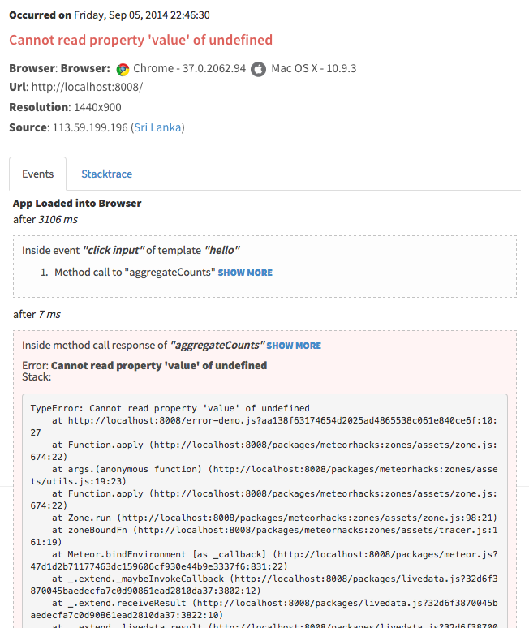
Task: Expand SHOW MORE beside method call response
Action: (294, 346)
